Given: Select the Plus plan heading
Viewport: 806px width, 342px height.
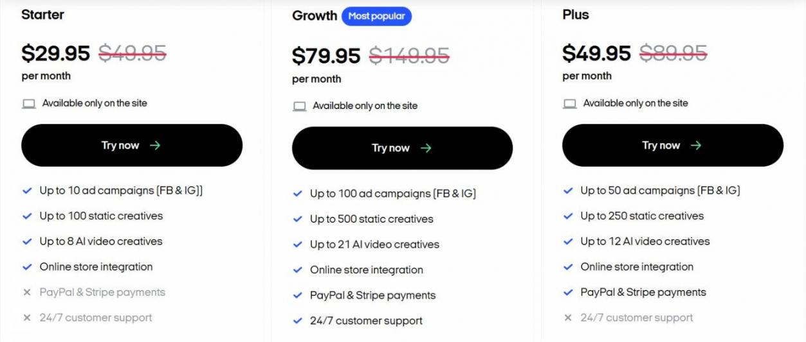Looking at the screenshot, I should coord(575,14).
